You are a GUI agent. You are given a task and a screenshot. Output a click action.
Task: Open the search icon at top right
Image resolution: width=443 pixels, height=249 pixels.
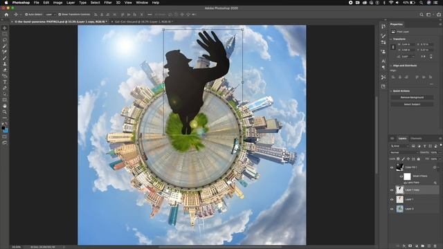422,15
